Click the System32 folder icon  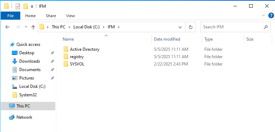15,95
